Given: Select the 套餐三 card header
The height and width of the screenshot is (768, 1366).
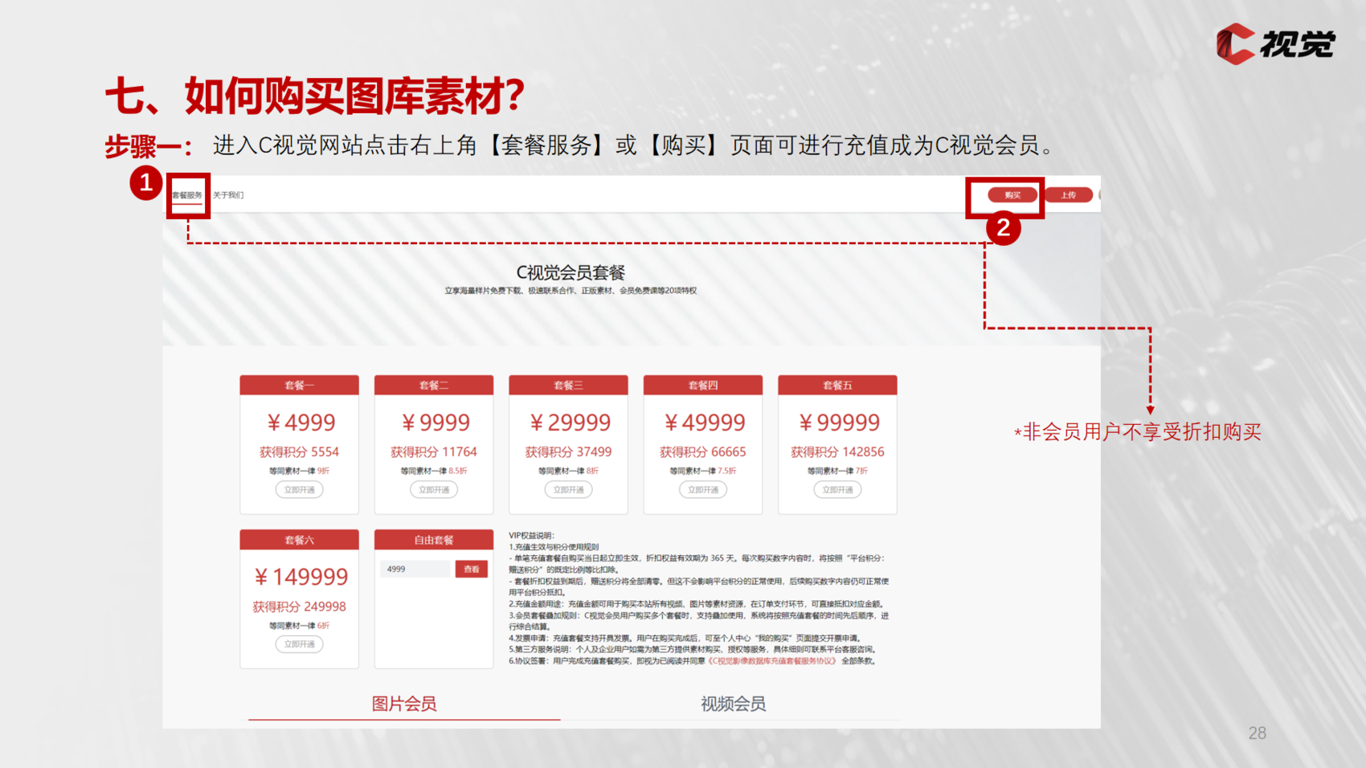Looking at the screenshot, I should click(568, 386).
